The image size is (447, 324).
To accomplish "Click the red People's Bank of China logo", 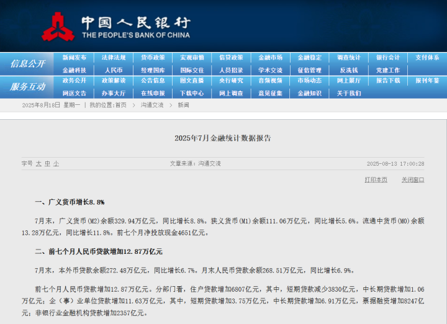I will [58, 27].
